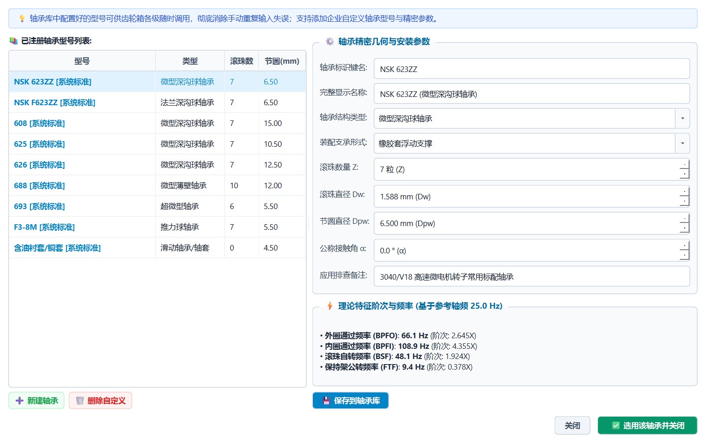Click the floppy disk icon on 保存到轴承库
706x443 pixels.
click(326, 401)
